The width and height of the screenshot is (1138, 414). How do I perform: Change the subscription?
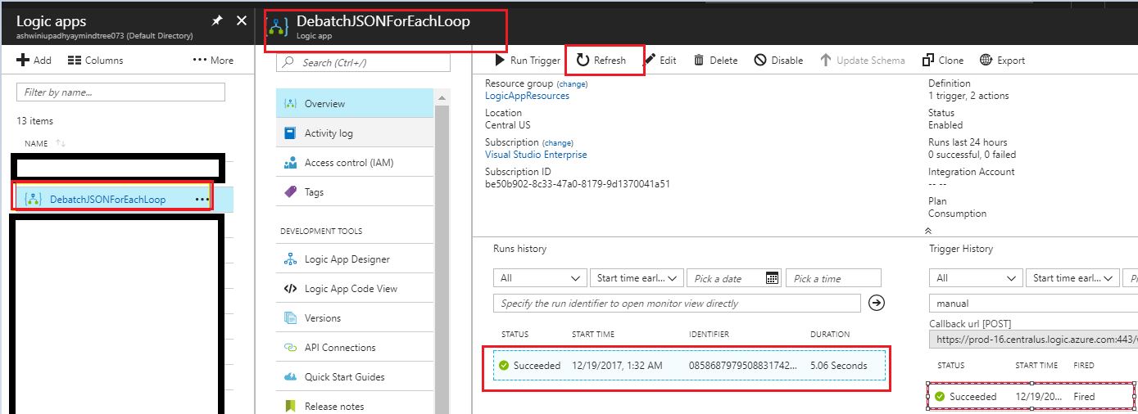point(558,143)
